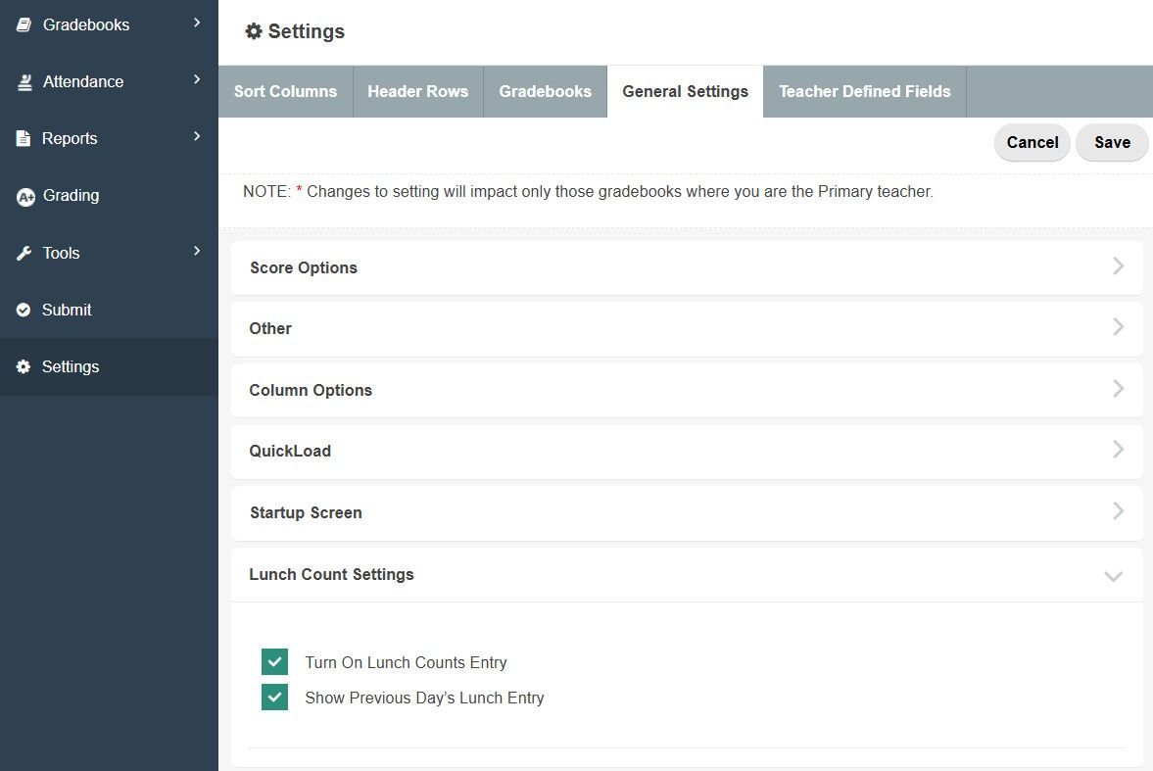Switch to the Header Rows tab
This screenshot has width=1153, height=771.
tap(417, 91)
